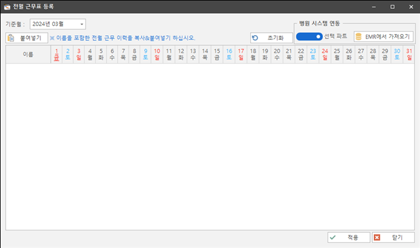Screen dimensions: 420x248
Task: Click EMR에서 가져오기 button
Action: [383, 37]
